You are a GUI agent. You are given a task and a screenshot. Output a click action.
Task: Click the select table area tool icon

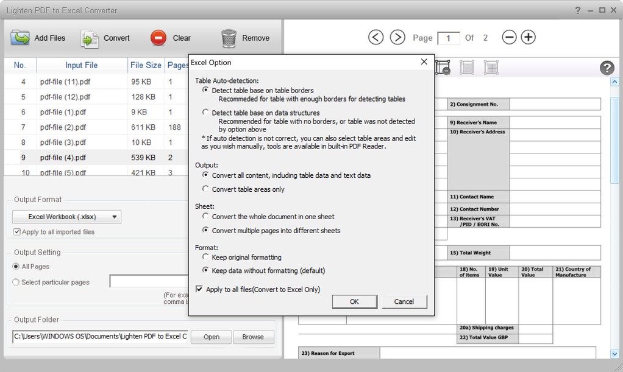pos(467,68)
